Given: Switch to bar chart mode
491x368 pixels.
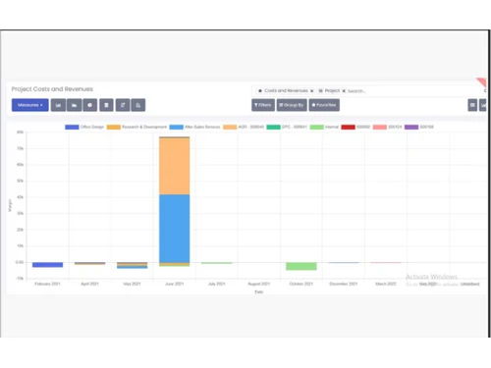Looking at the screenshot, I should [58, 105].
